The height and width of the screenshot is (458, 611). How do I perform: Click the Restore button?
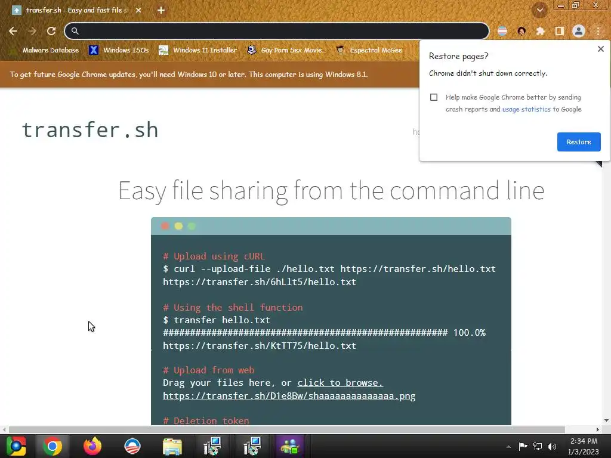pos(579,142)
